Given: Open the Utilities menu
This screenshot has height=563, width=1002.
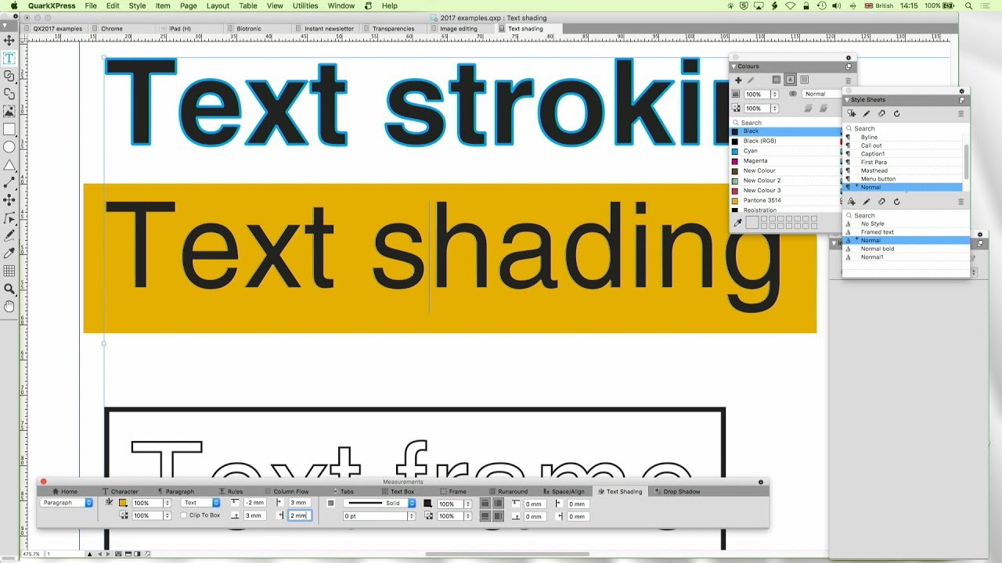Looking at the screenshot, I should click(305, 5).
